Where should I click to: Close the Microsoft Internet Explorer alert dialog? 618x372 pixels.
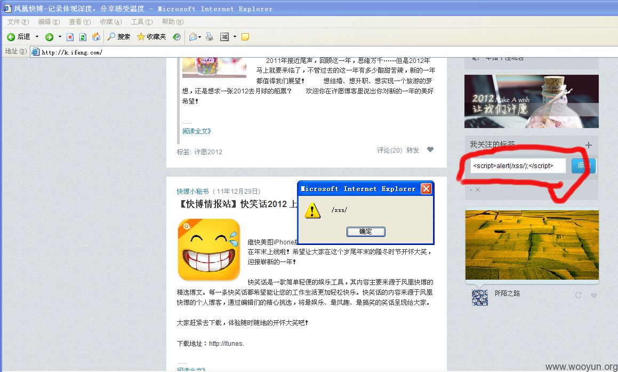pyautogui.click(x=426, y=189)
